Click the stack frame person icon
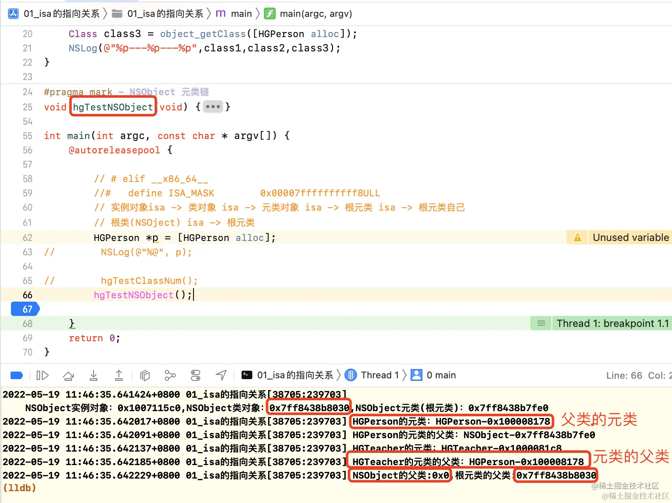The height and width of the screenshot is (503, 672). tap(417, 375)
